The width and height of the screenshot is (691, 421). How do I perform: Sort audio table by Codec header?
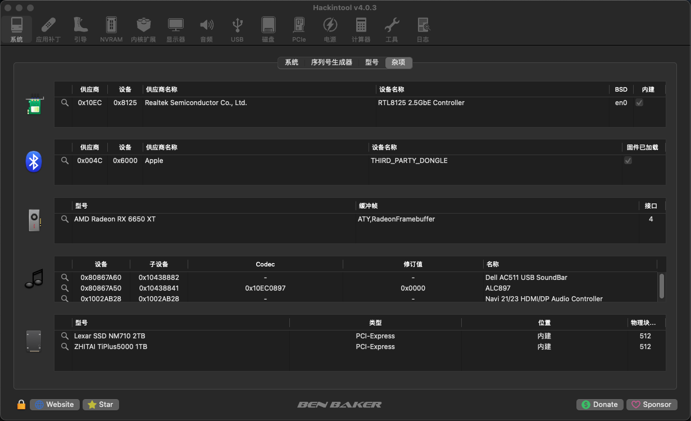click(265, 264)
